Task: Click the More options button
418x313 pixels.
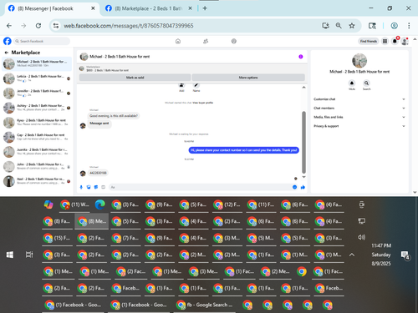Action: click(x=248, y=78)
